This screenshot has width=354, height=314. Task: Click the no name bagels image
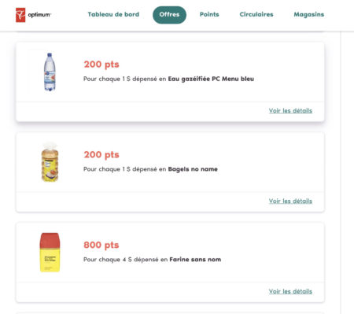click(50, 162)
